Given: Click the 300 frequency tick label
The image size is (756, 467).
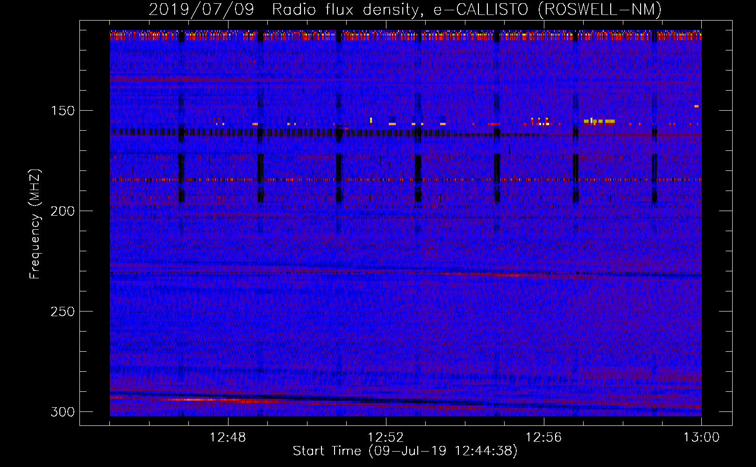Looking at the screenshot, I should pos(62,412).
